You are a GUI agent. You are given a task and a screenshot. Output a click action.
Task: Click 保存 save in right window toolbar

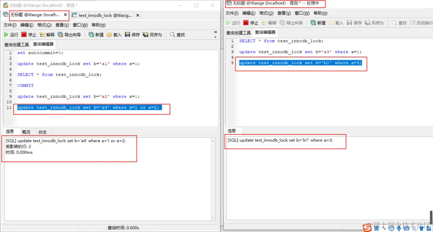click(354, 23)
